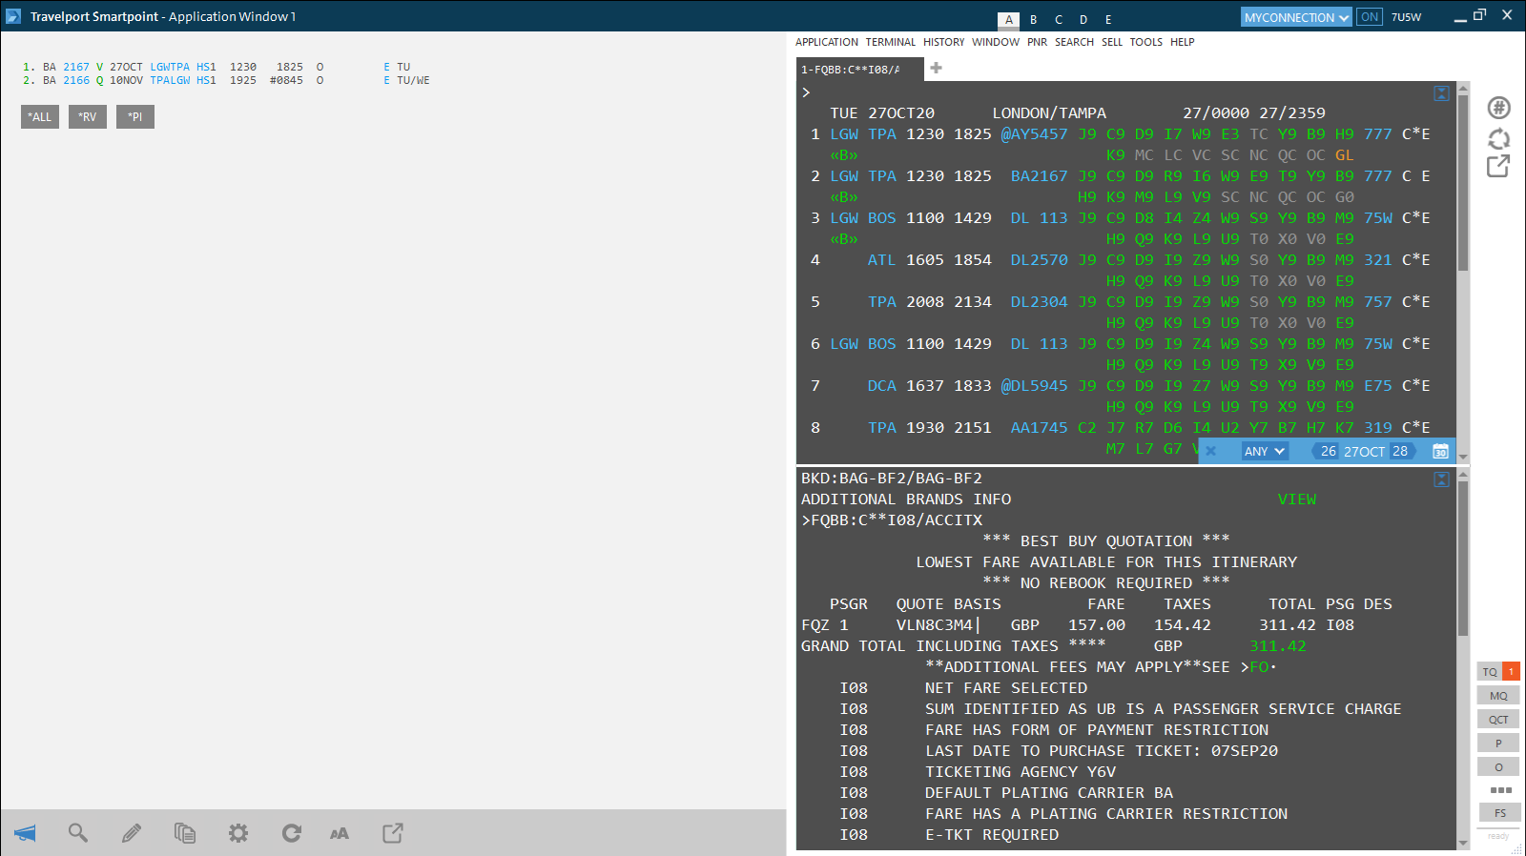Click the VIEW brands link
The image size is (1526, 856).
[x=1297, y=499]
